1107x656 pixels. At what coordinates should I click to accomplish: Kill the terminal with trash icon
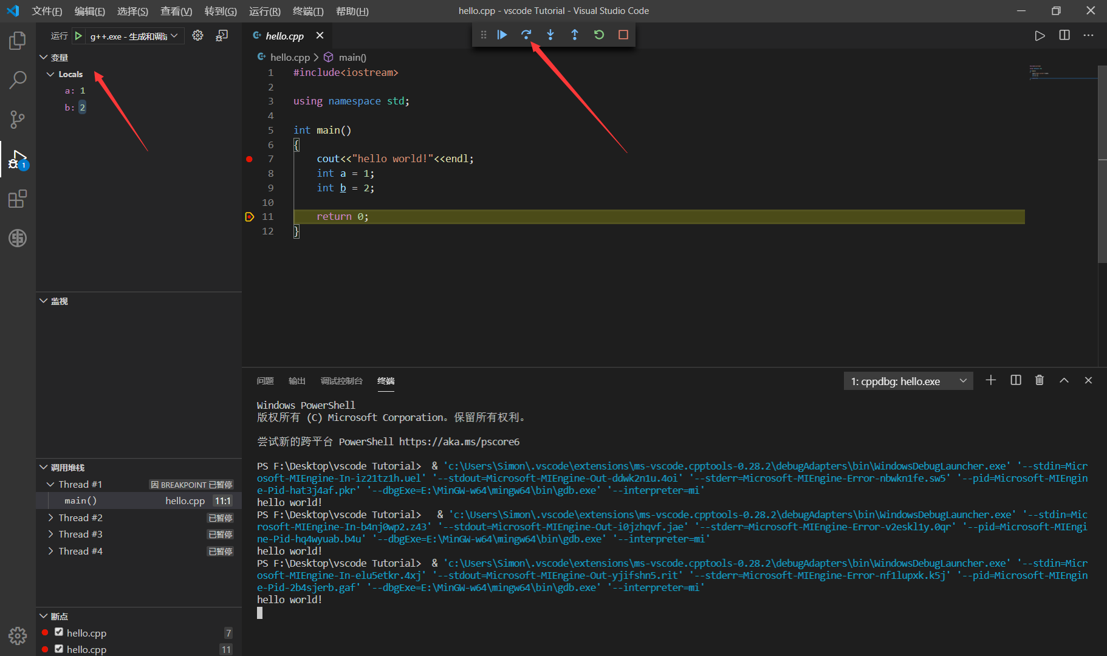pyautogui.click(x=1040, y=380)
